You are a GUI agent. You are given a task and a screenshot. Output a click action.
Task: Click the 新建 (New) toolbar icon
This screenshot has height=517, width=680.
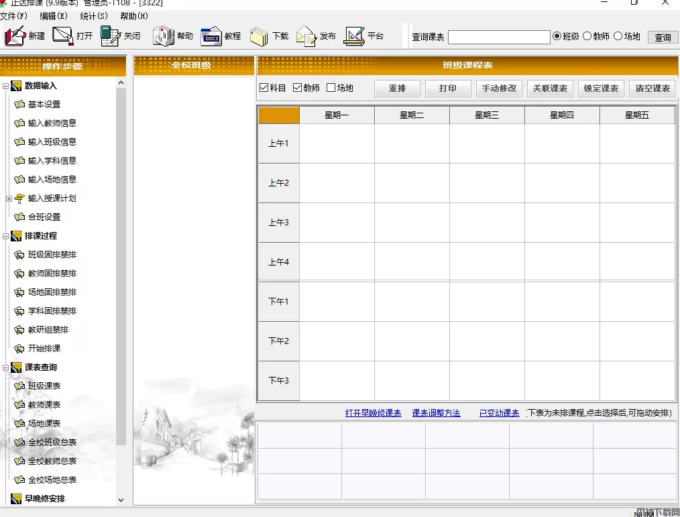point(15,36)
